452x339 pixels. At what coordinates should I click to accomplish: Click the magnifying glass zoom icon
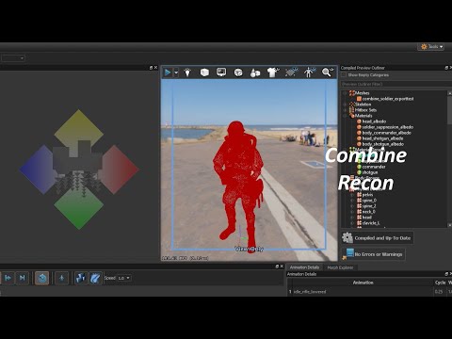(x=327, y=73)
